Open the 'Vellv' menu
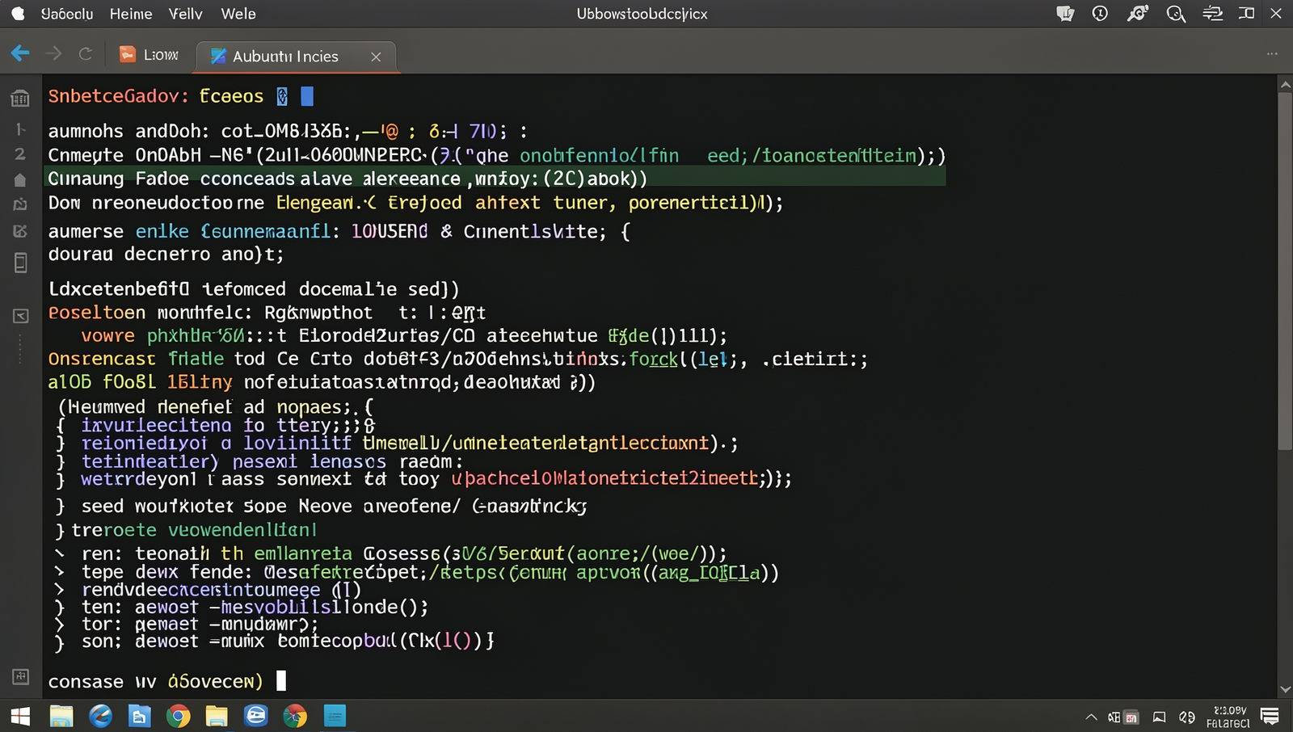This screenshot has height=732, width=1293. tap(186, 14)
